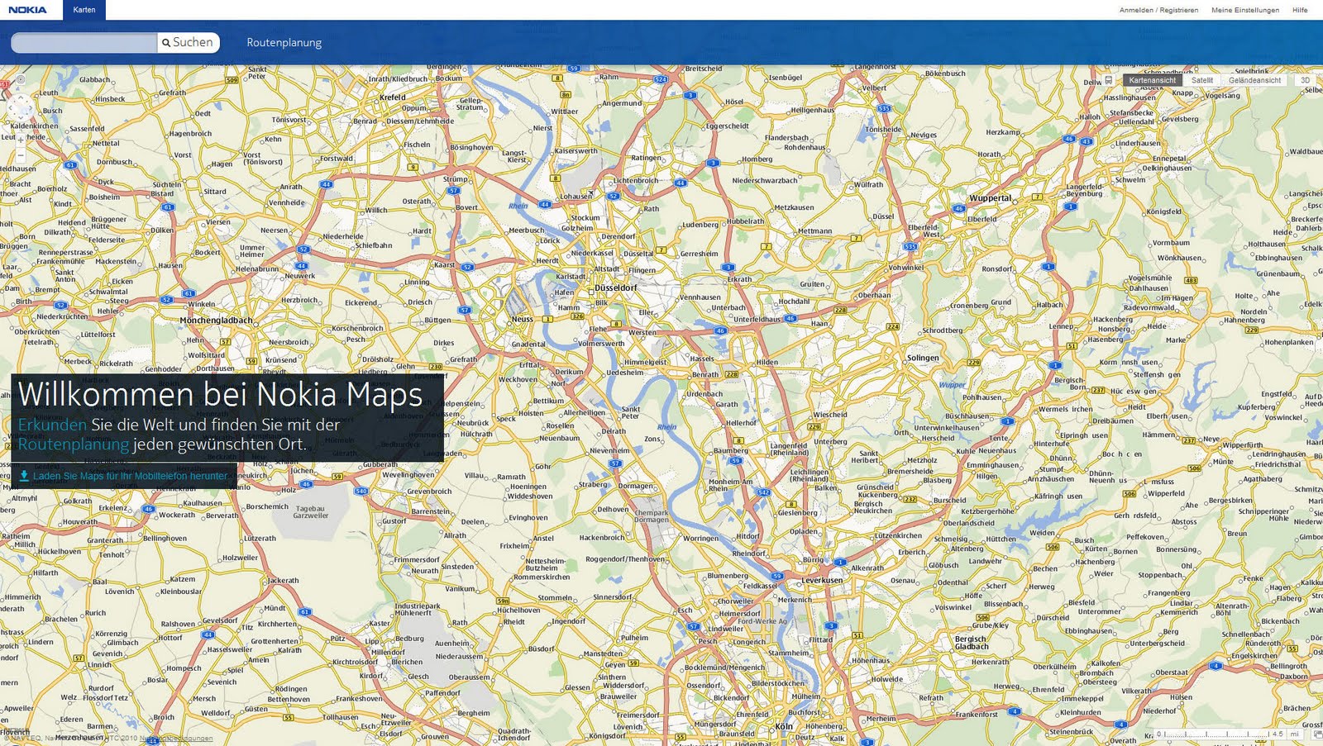Click the Mönchengladbach city label
The width and height of the screenshot is (1323, 746).
pyautogui.click(x=217, y=321)
